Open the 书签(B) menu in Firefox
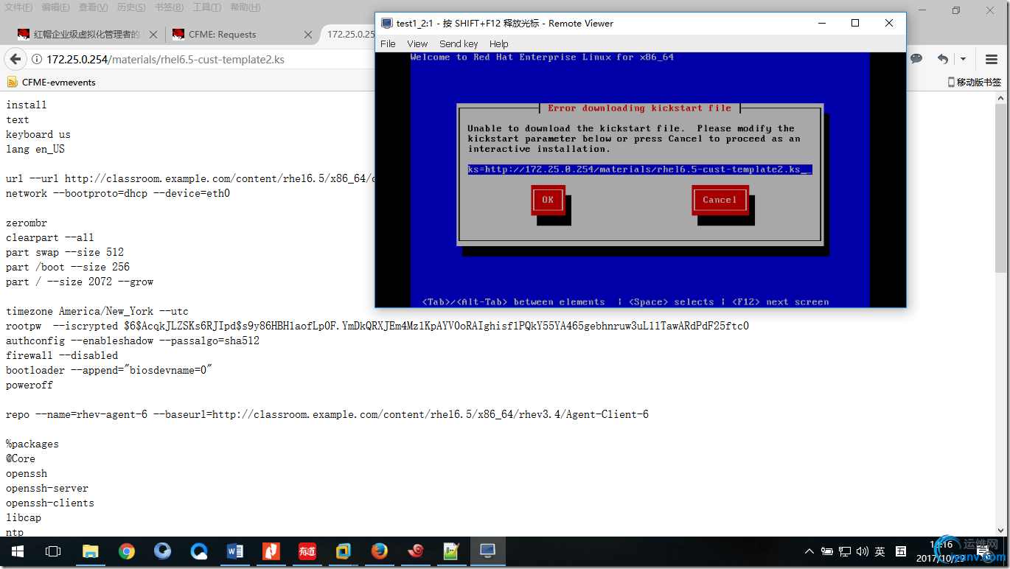The width and height of the screenshot is (1010, 569). (x=169, y=7)
